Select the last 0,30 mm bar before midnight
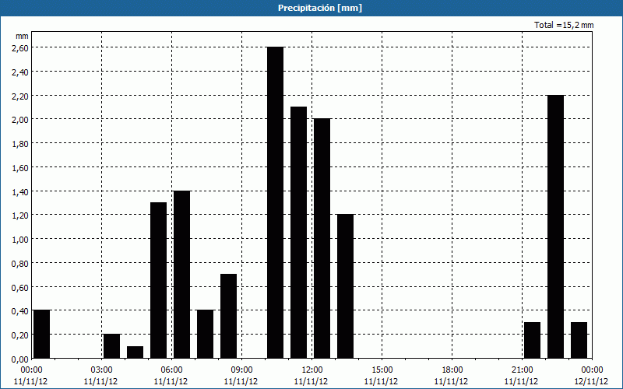623x389 pixels. point(579,340)
